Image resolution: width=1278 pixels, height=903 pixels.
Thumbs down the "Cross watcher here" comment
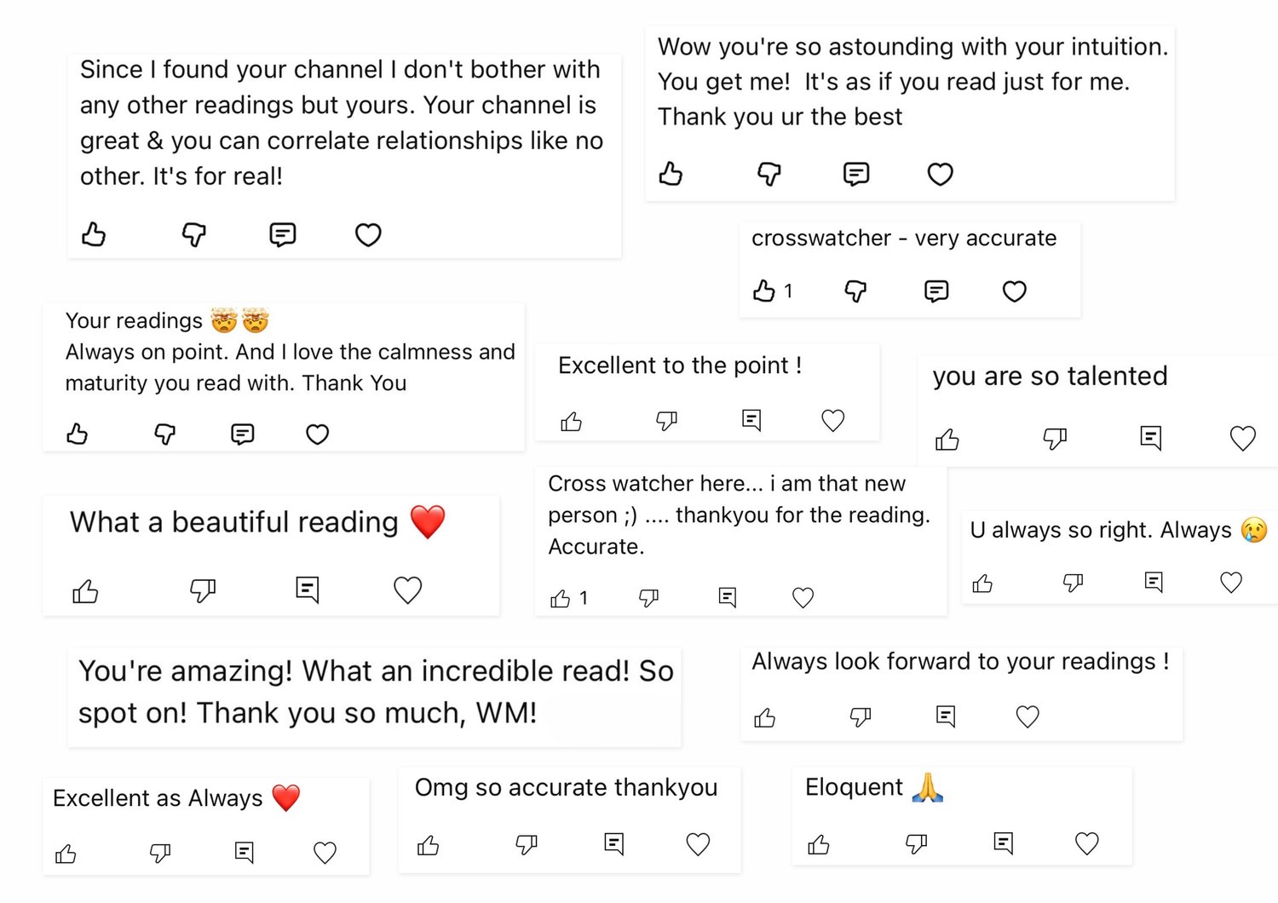tap(649, 598)
